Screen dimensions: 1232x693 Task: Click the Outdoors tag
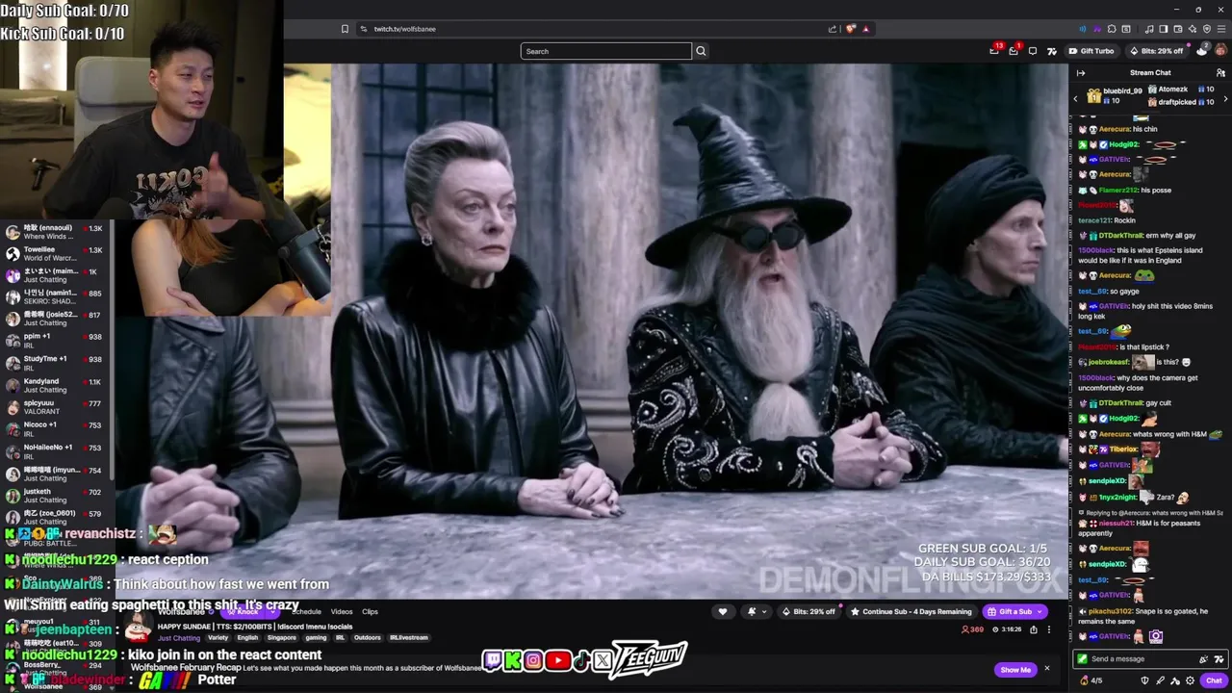(x=367, y=638)
